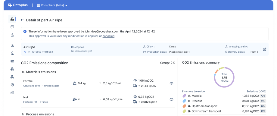Expand the Ecosphera (beta) app switcher

pos(52,5)
